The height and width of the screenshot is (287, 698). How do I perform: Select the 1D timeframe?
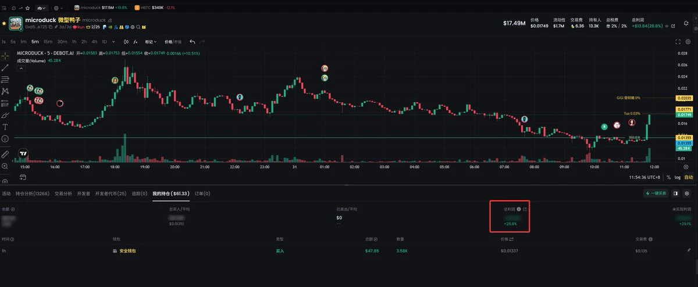pos(105,42)
